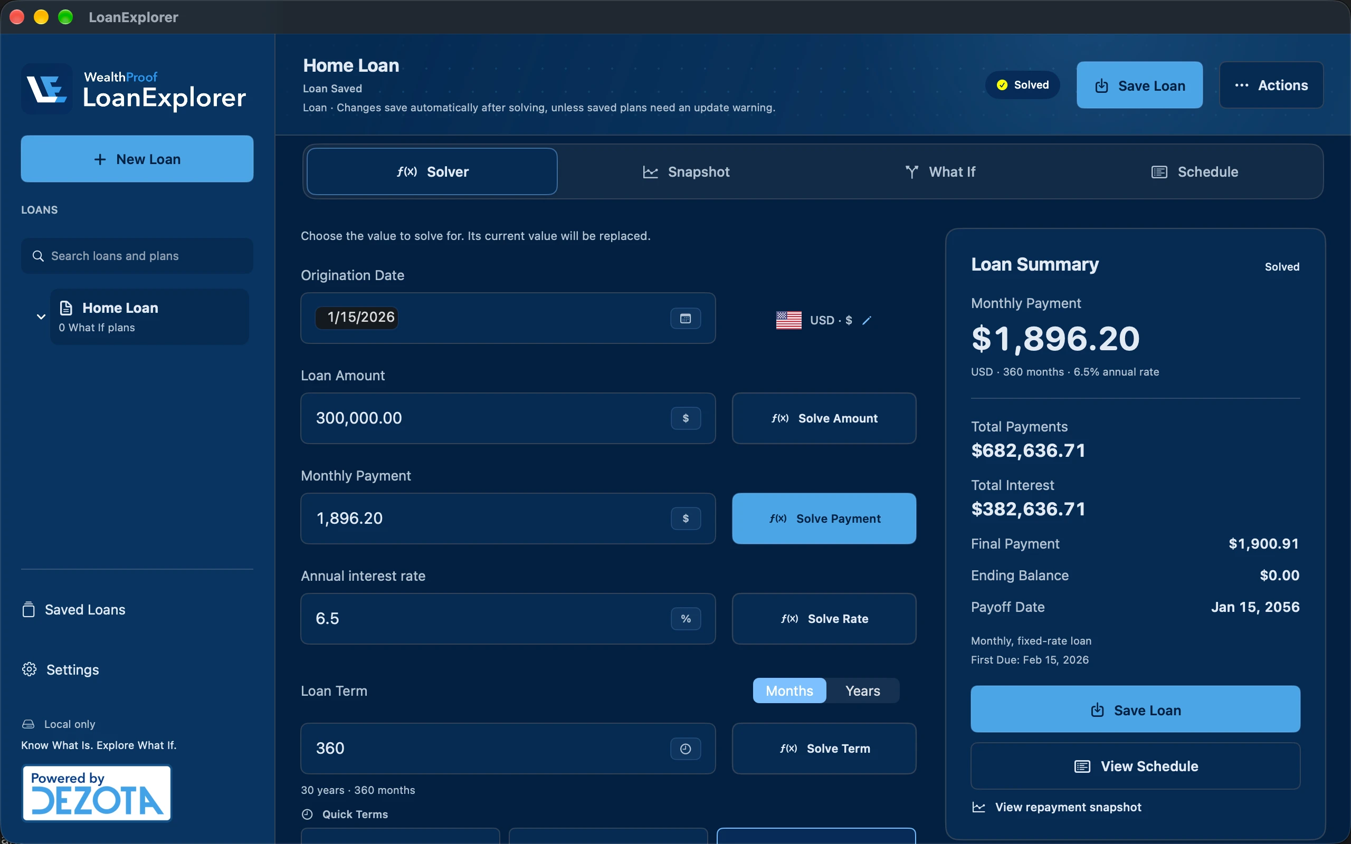Select Home Loan in the loans list

tap(150, 316)
